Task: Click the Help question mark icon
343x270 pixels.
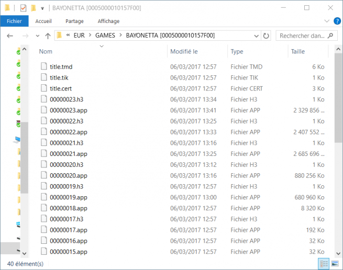Action: click(337, 21)
